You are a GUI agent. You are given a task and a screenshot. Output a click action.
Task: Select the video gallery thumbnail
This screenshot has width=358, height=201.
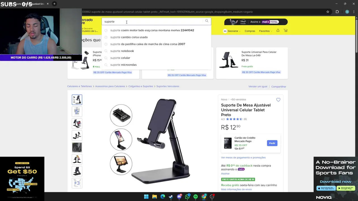coord(77,111)
